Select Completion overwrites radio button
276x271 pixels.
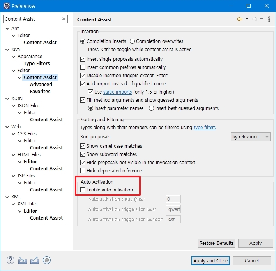[132, 41]
